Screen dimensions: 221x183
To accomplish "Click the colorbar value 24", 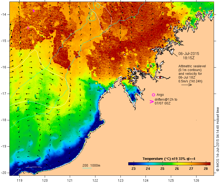I will pos(148,169).
